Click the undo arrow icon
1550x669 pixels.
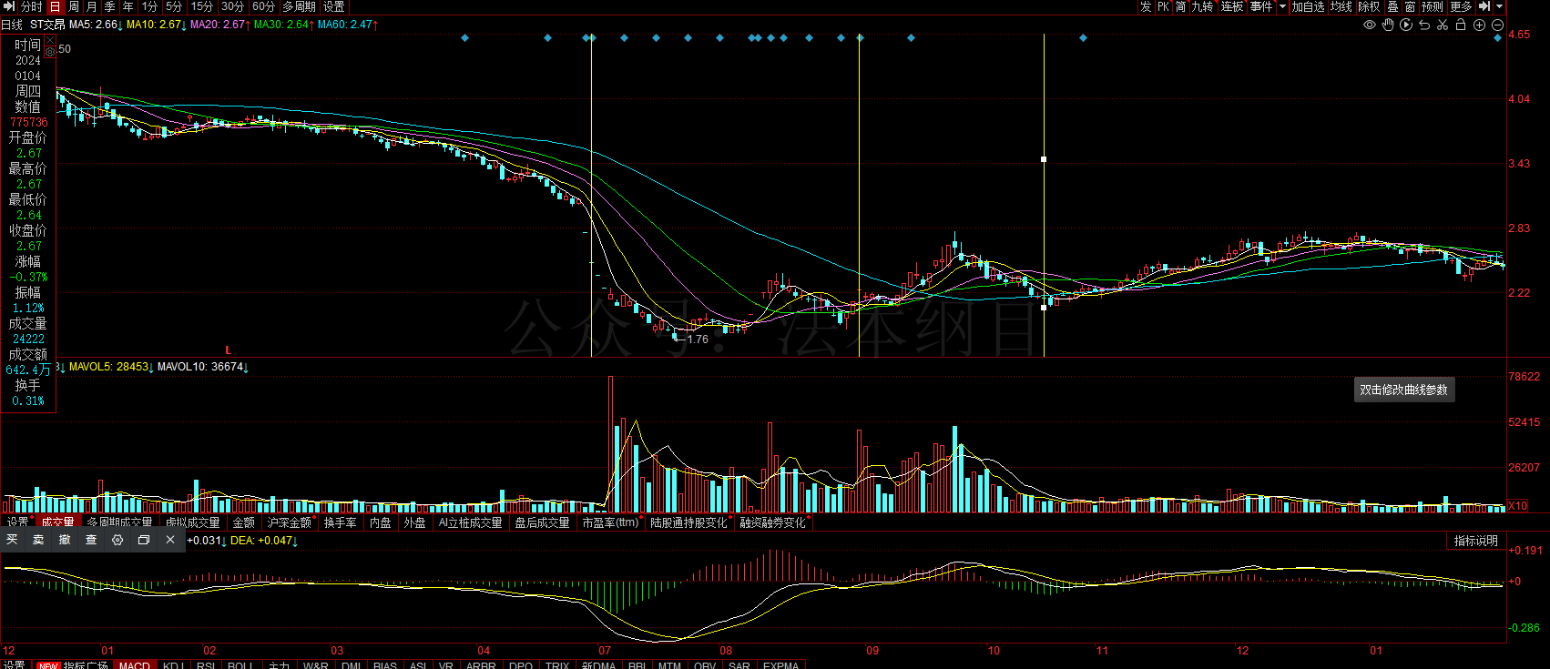1424,25
